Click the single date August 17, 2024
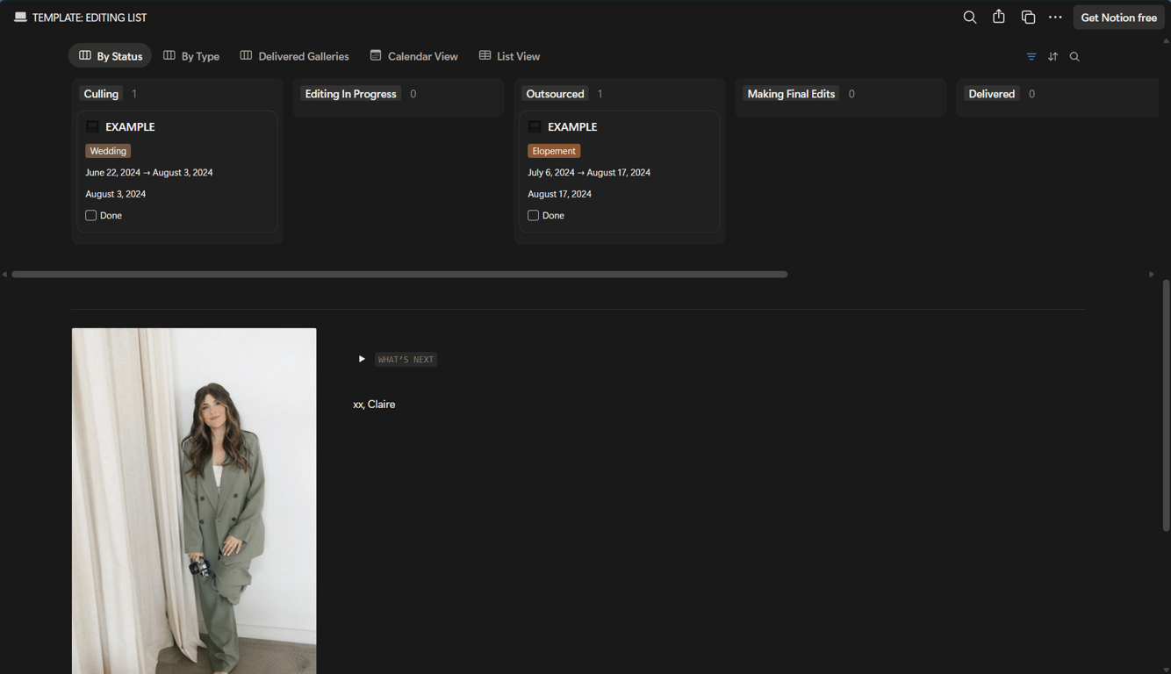 coord(559,194)
